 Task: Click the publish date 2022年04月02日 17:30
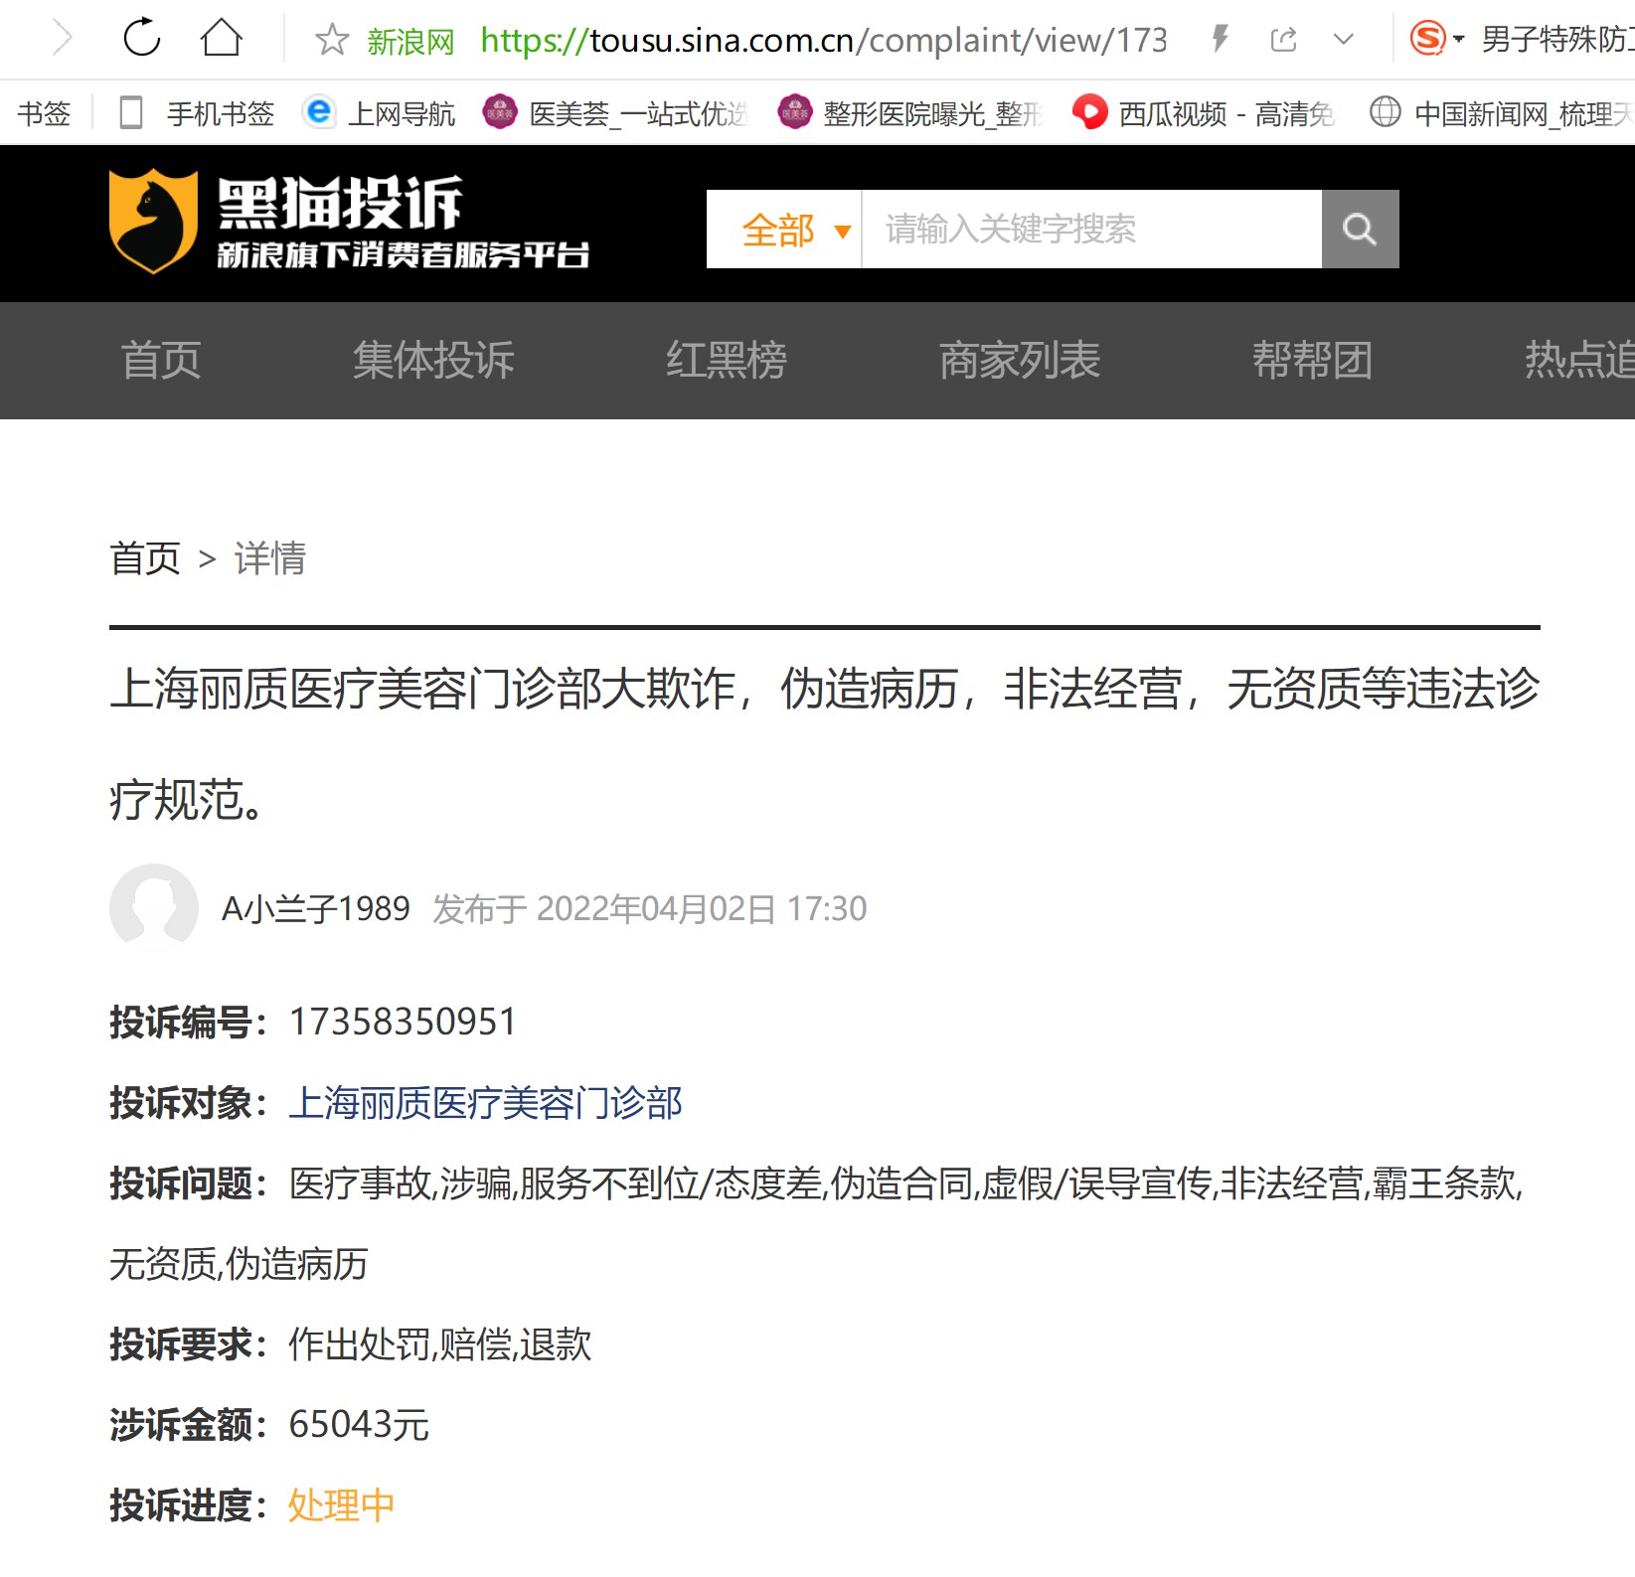tap(701, 908)
